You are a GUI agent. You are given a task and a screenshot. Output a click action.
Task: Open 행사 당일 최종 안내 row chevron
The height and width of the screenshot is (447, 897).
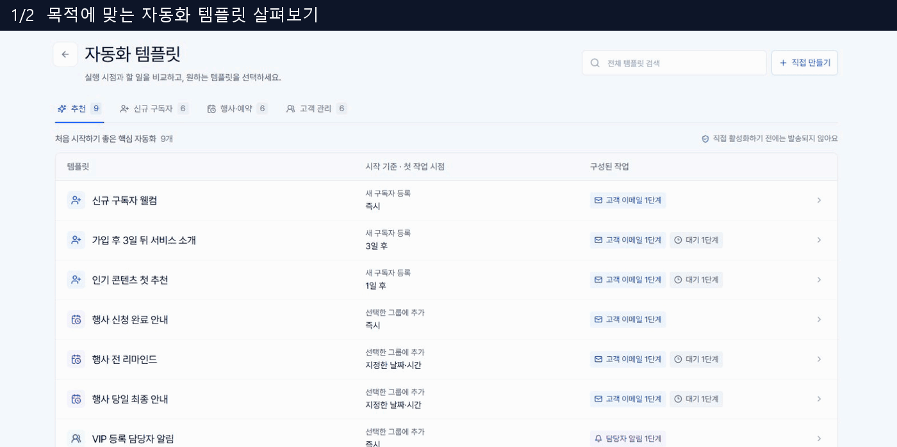pyautogui.click(x=819, y=398)
